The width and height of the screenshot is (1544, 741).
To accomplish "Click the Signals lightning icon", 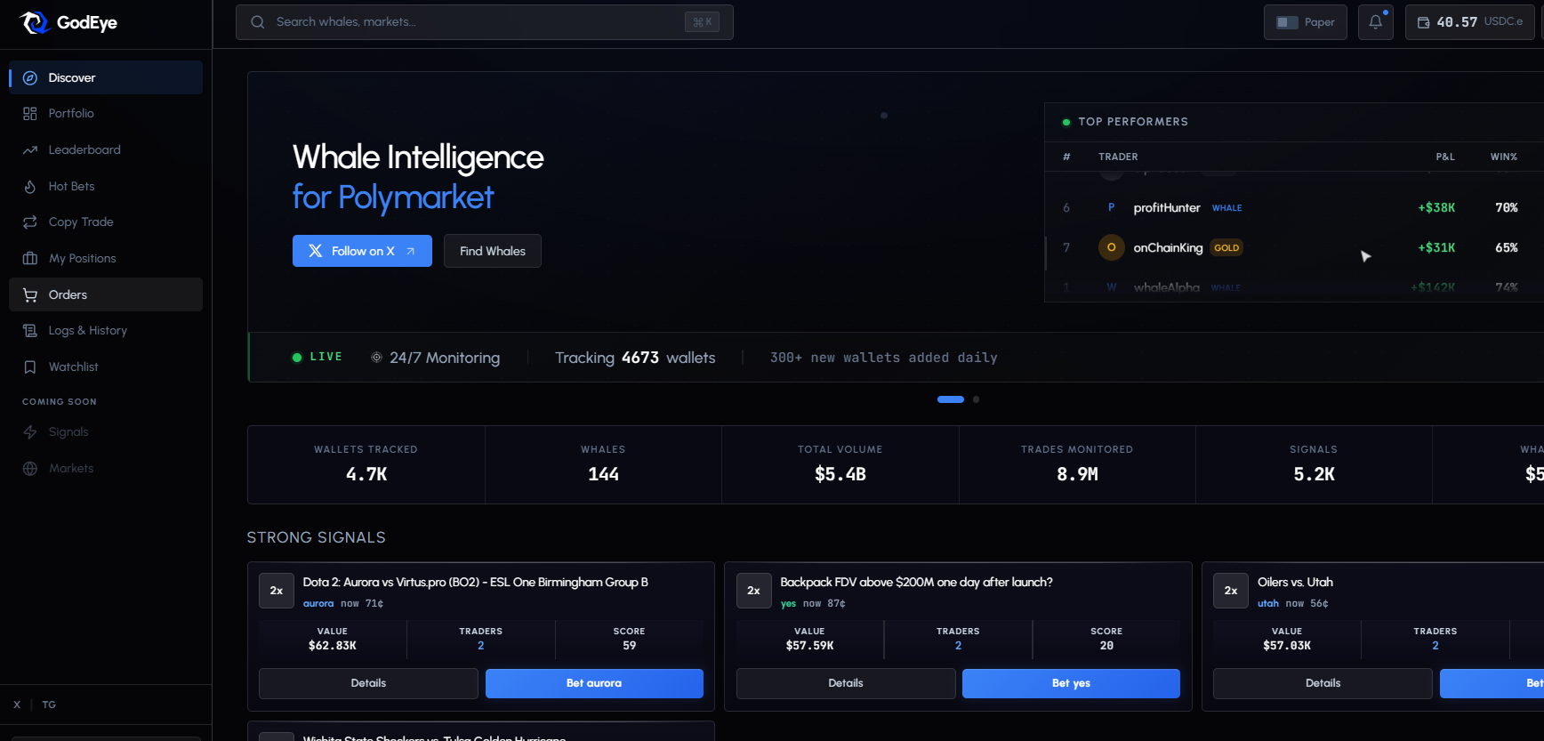I will 30,432.
